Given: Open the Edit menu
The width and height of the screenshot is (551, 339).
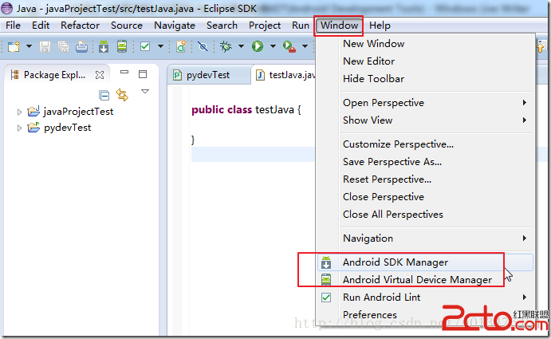Looking at the screenshot, I should 41,26.
